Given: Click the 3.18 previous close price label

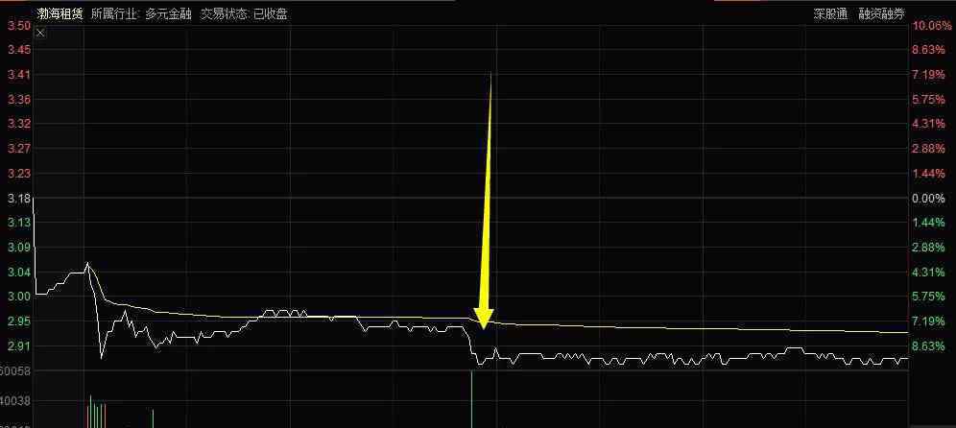Looking at the screenshot, I should (17, 199).
